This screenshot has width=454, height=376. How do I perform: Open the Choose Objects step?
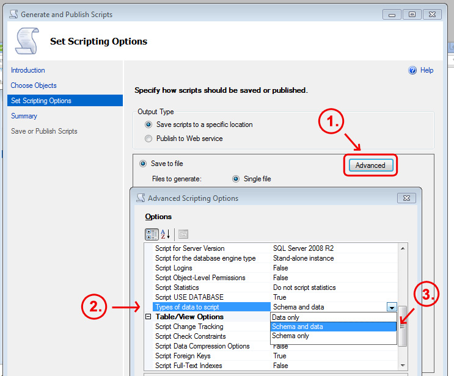(x=34, y=85)
